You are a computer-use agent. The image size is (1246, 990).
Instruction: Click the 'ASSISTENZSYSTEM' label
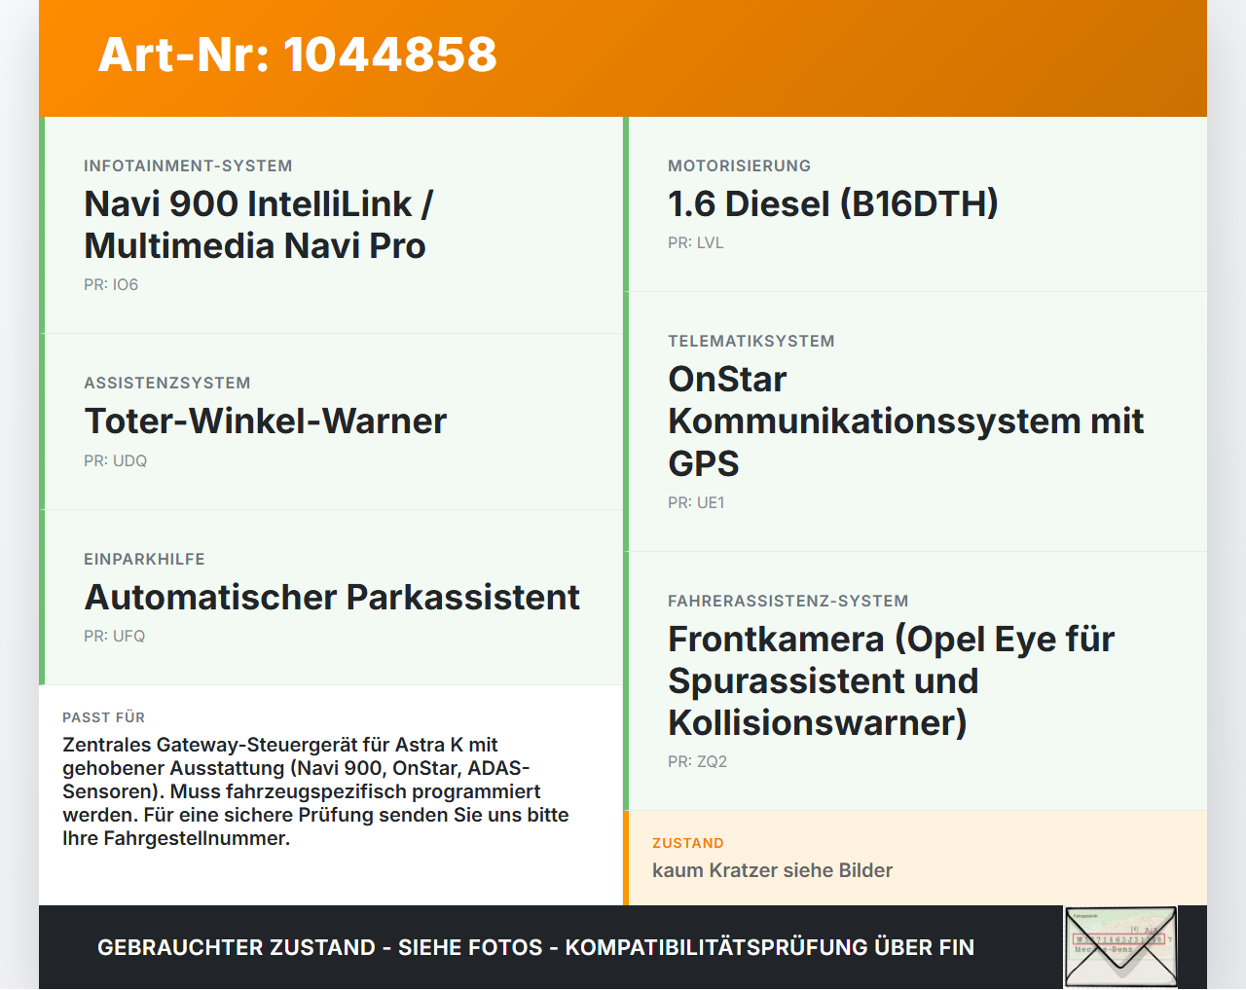click(x=167, y=384)
